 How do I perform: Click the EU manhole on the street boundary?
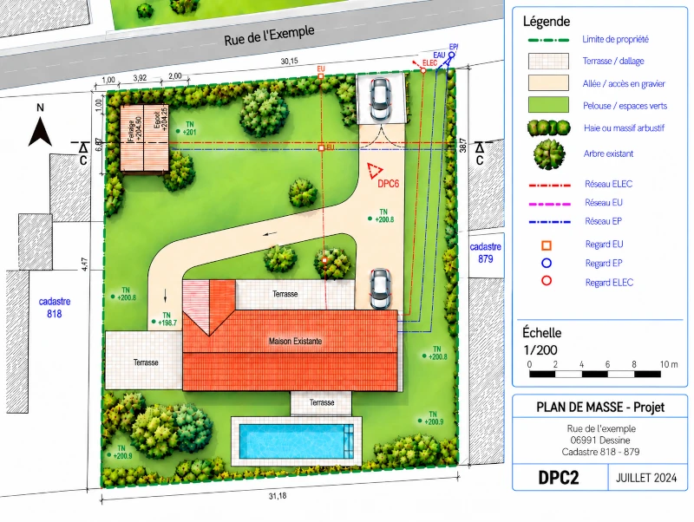[x=321, y=76]
